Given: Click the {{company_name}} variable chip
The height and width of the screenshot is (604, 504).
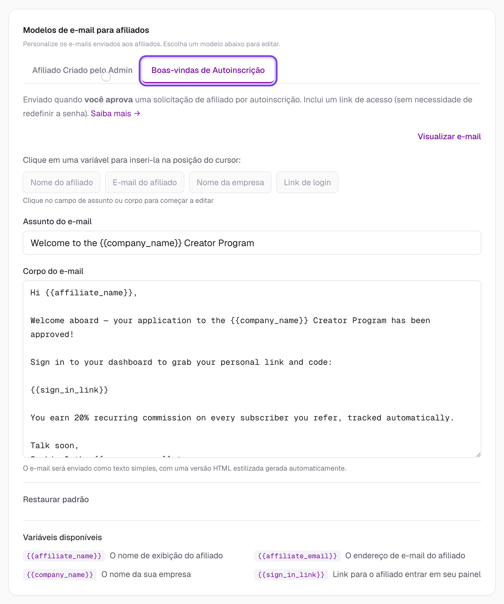Looking at the screenshot, I should pyautogui.click(x=60, y=574).
